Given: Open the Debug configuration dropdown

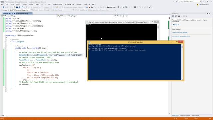Looking at the screenshot, I should 48,7.
